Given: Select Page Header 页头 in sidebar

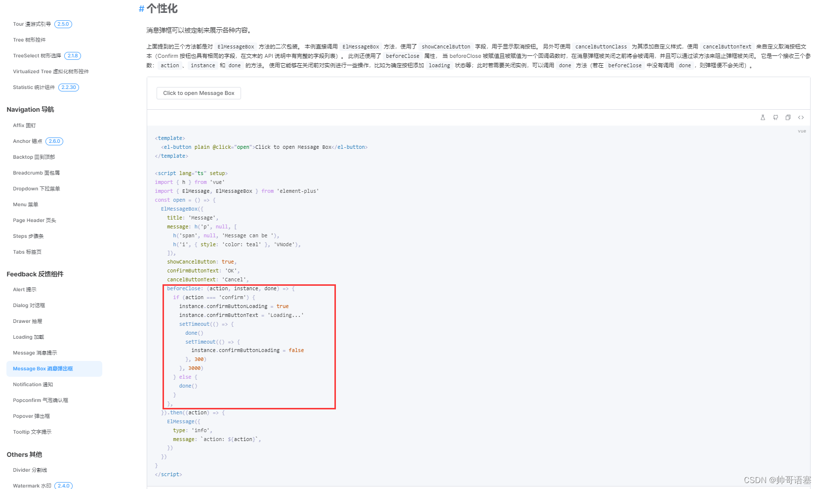Looking at the screenshot, I should click(35, 221).
